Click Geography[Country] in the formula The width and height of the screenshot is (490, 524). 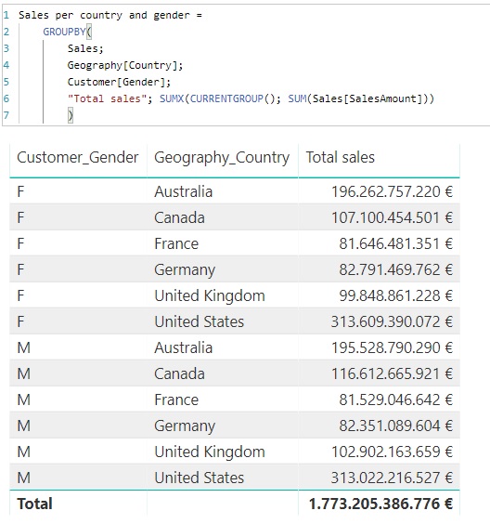[x=122, y=65]
